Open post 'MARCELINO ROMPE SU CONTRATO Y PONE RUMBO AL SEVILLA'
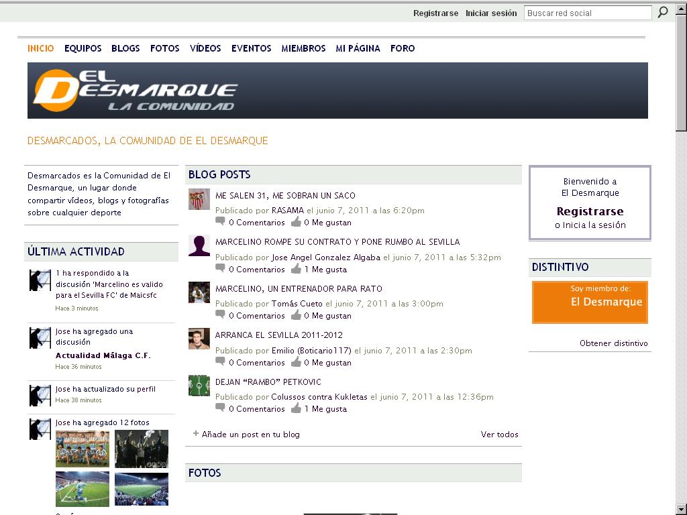Screen dimensions: 687x515 point(337,241)
